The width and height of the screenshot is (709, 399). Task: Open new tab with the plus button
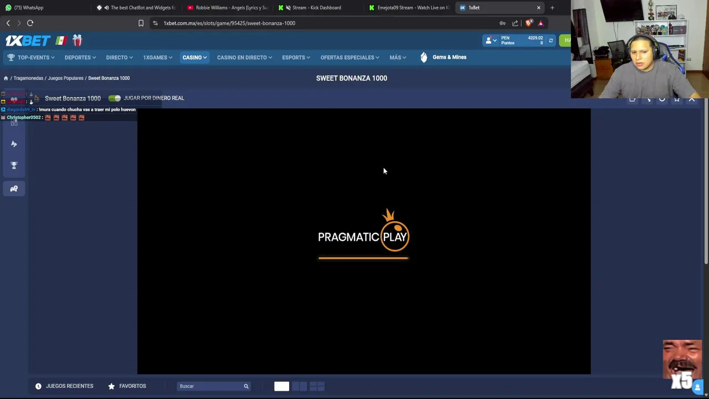point(552,8)
